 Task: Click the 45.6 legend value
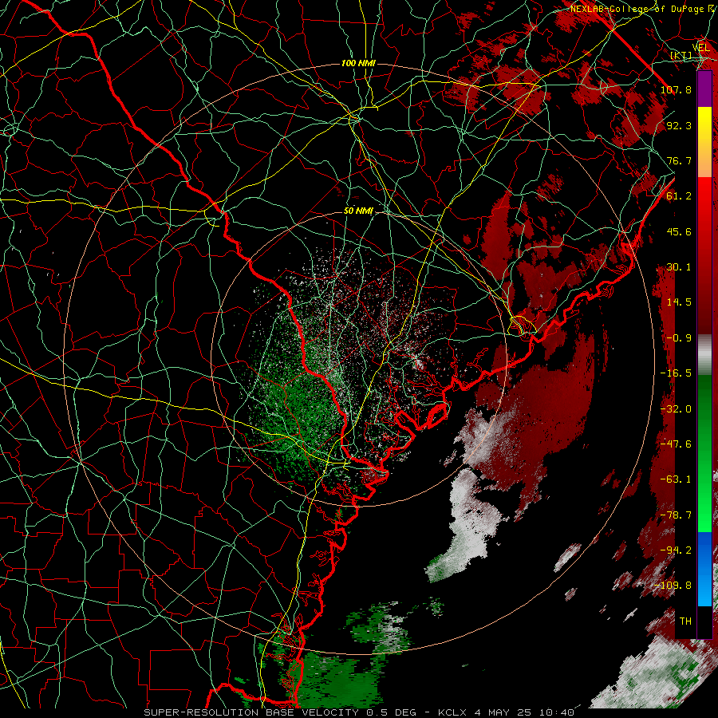pos(679,231)
